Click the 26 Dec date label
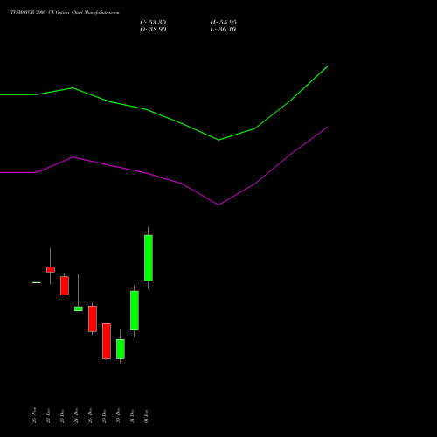Image resolution: width=437 pixels, height=437 pixels. tap(90, 415)
